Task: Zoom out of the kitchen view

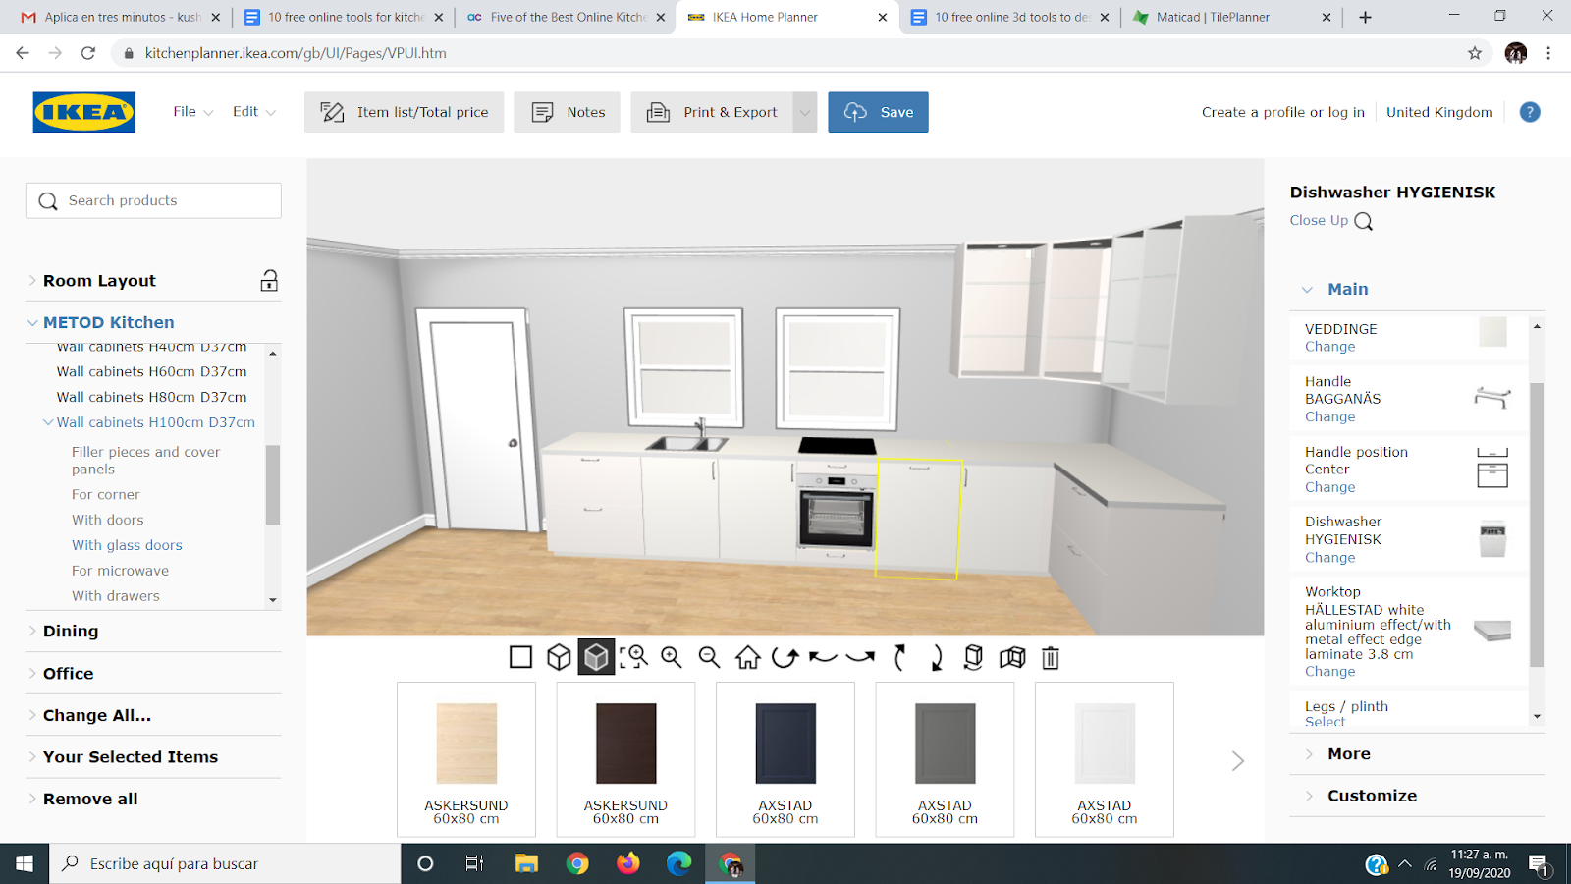Action: coord(709,657)
